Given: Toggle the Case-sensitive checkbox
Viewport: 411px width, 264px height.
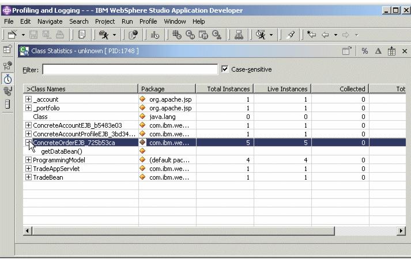Looking at the screenshot, I should [225, 69].
